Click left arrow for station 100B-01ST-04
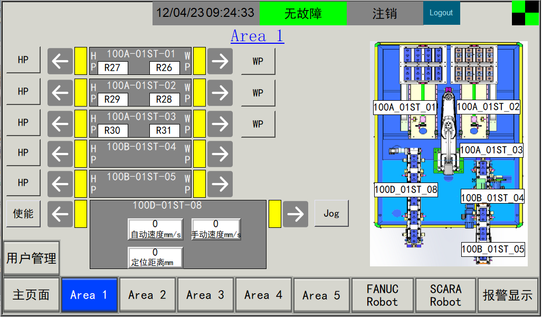The height and width of the screenshot is (317, 542). 60,153
